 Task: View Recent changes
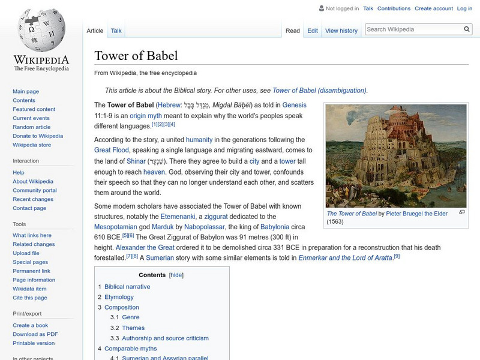(33, 199)
